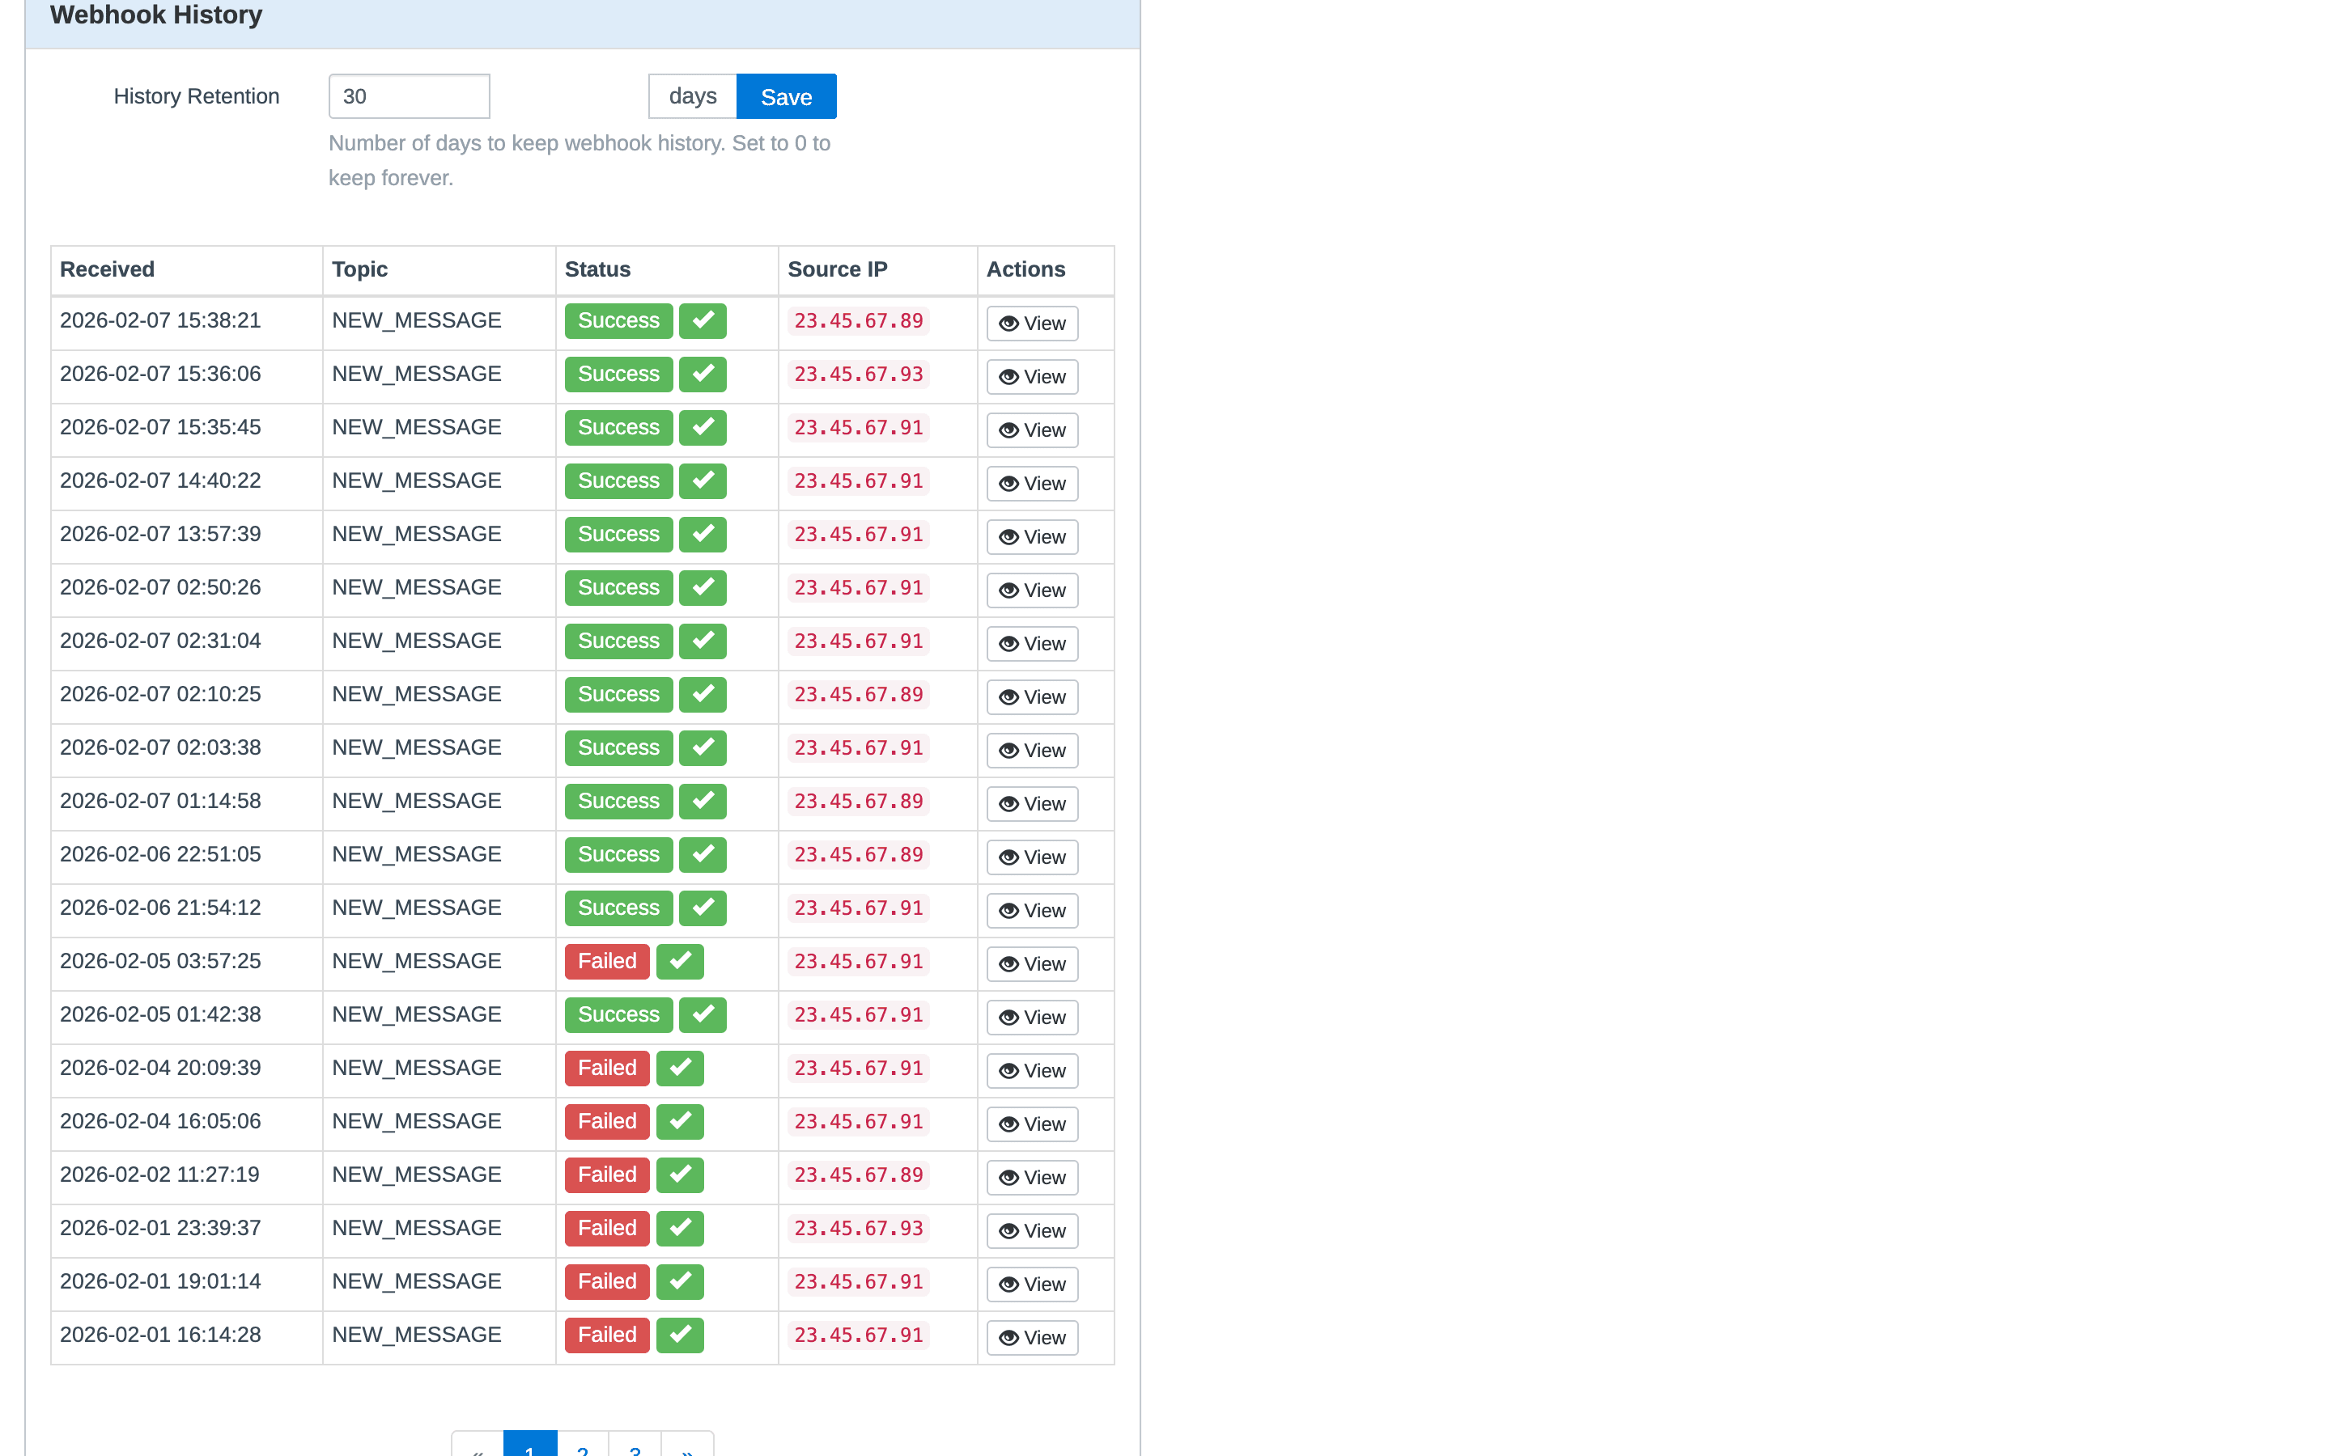This screenshot has width=2331, height=1456.
Task: Click the eye icon on the bottom 16:14:28 row
Action: coord(1008,1336)
